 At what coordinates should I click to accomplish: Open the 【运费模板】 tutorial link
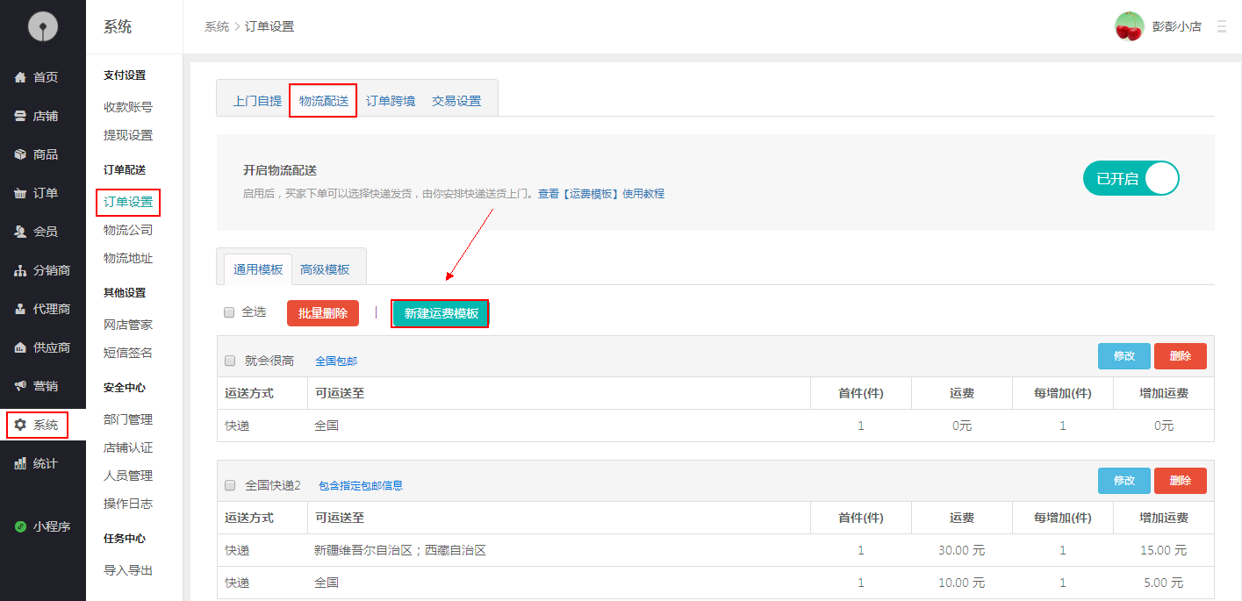[x=592, y=194]
